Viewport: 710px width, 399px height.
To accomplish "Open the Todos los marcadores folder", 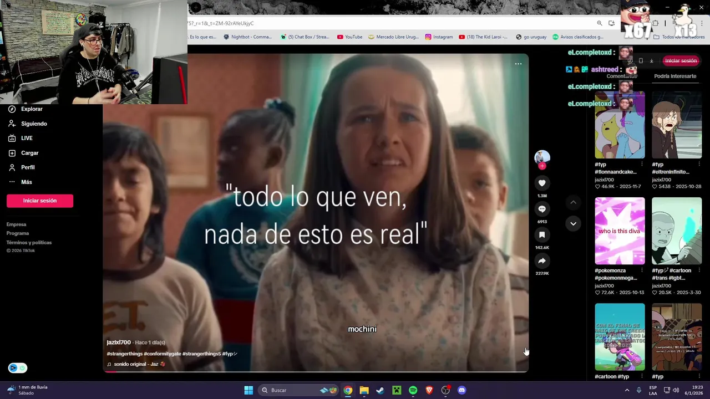I will pos(679,37).
